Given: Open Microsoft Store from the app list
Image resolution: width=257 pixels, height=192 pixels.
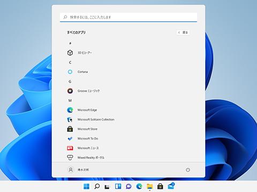Looking at the screenshot, I should click(82, 129).
